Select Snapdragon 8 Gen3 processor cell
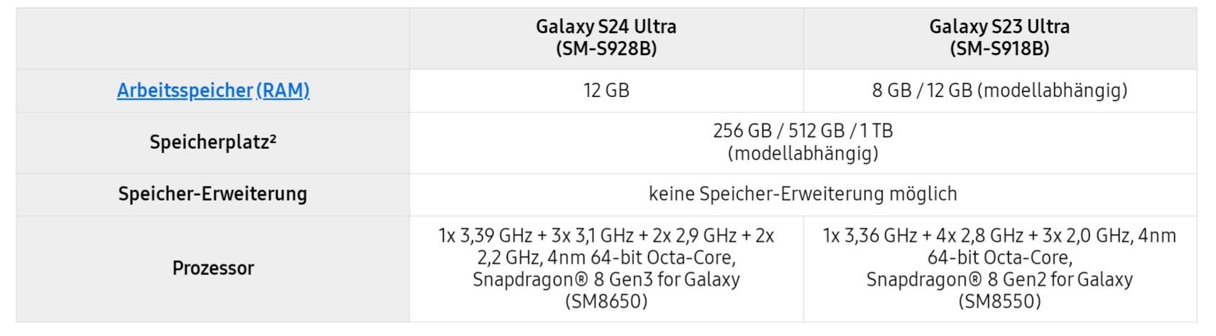This screenshot has height=336, width=1216. click(x=606, y=269)
